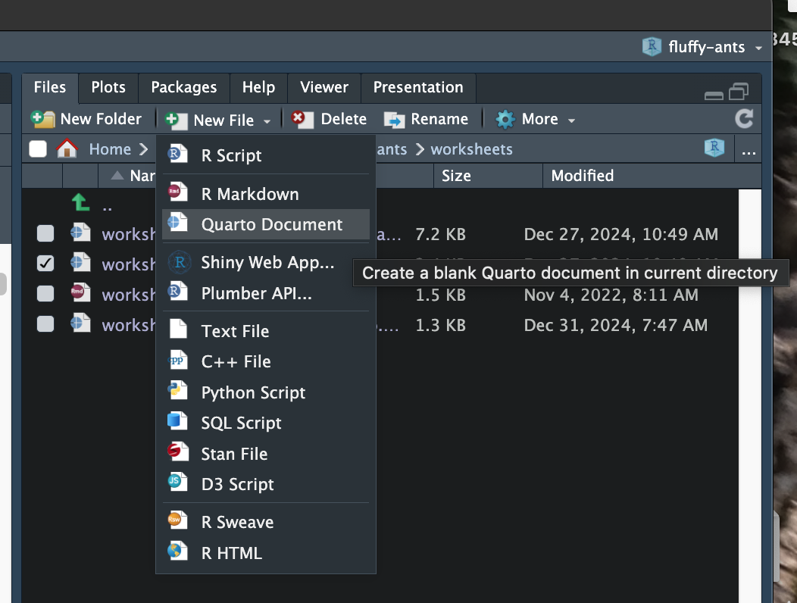Check the first worksheet file checkbox
Screen dimensions: 797x603
coord(44,233)
